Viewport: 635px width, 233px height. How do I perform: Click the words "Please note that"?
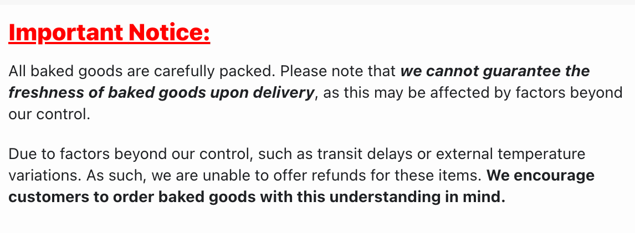point(338,71)
